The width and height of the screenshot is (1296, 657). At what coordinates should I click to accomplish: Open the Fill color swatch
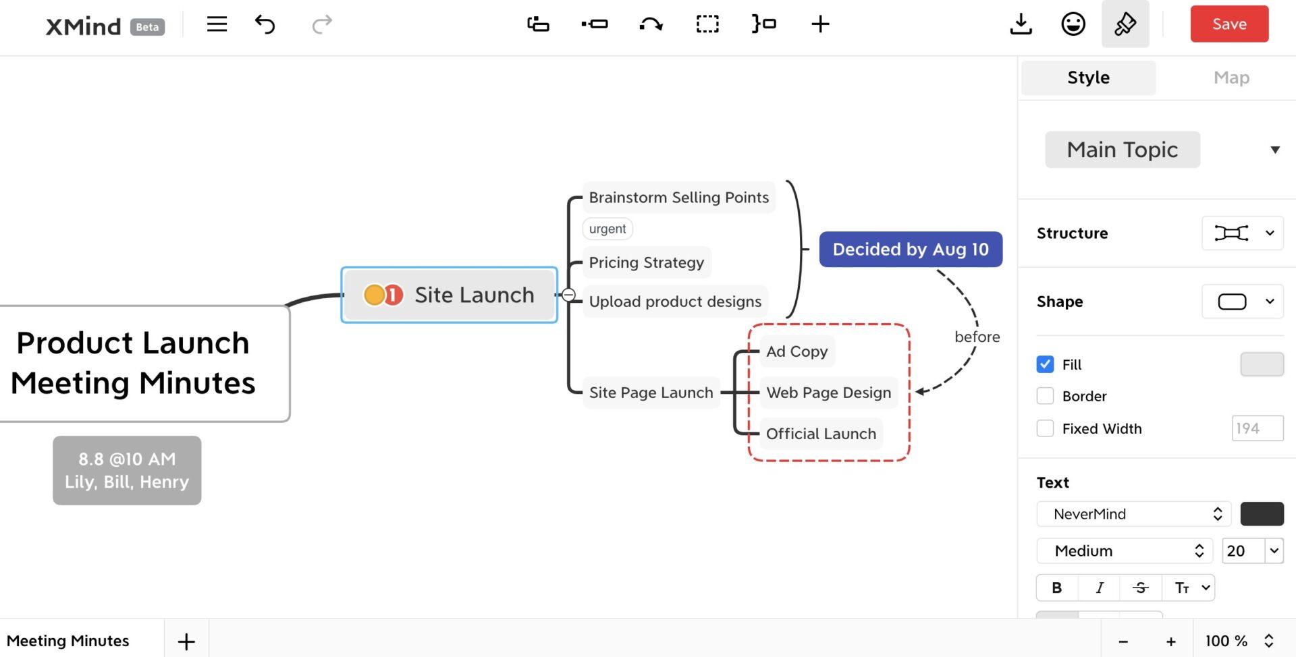coord(1262,364)
